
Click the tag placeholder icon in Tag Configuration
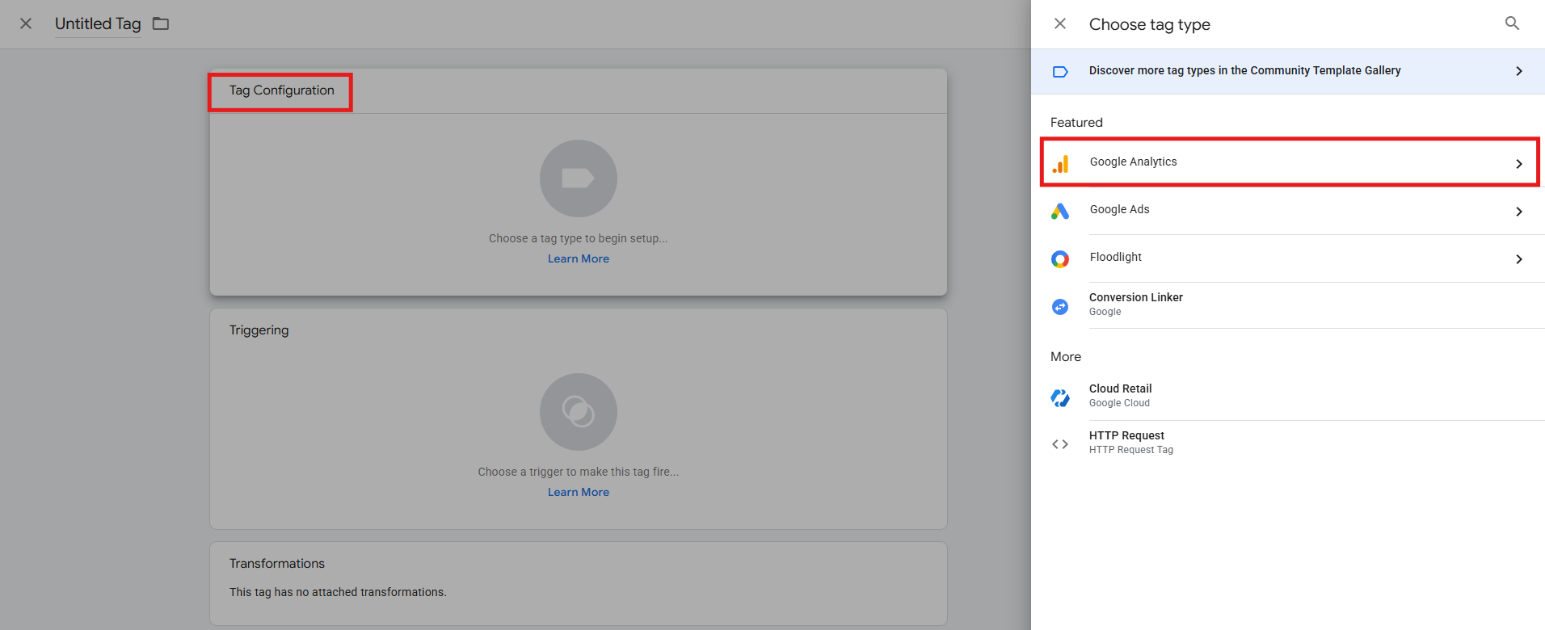(579, 178)
